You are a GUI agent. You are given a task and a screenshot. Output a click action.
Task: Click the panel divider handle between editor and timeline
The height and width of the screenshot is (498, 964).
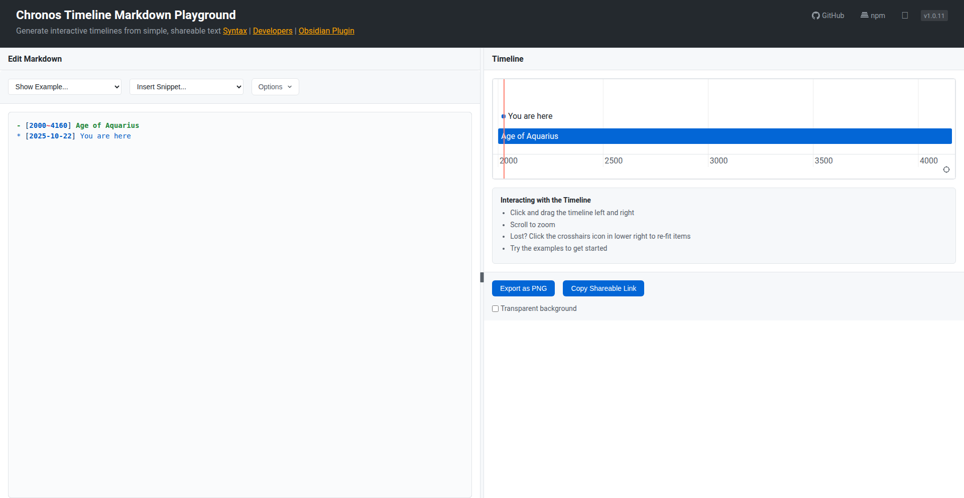pyautogui.click(x=482, y=277)
